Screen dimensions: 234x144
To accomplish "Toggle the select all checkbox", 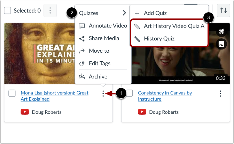I will coord(7,10).
